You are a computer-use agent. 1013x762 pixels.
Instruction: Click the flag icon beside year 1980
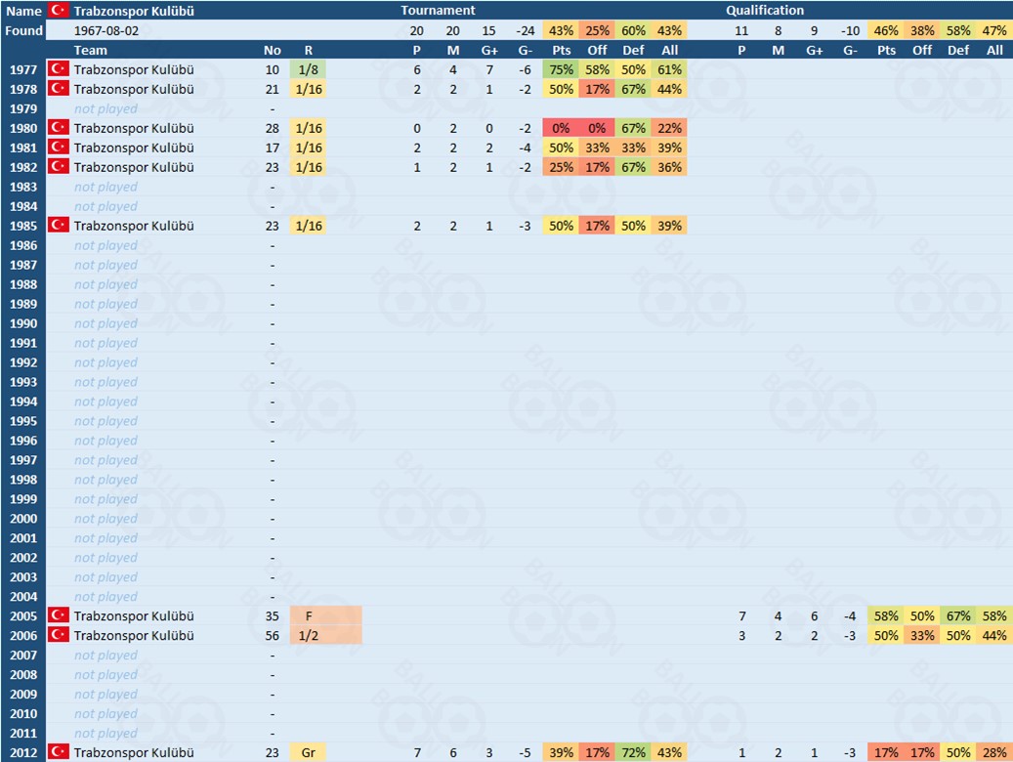pos(59,128)
